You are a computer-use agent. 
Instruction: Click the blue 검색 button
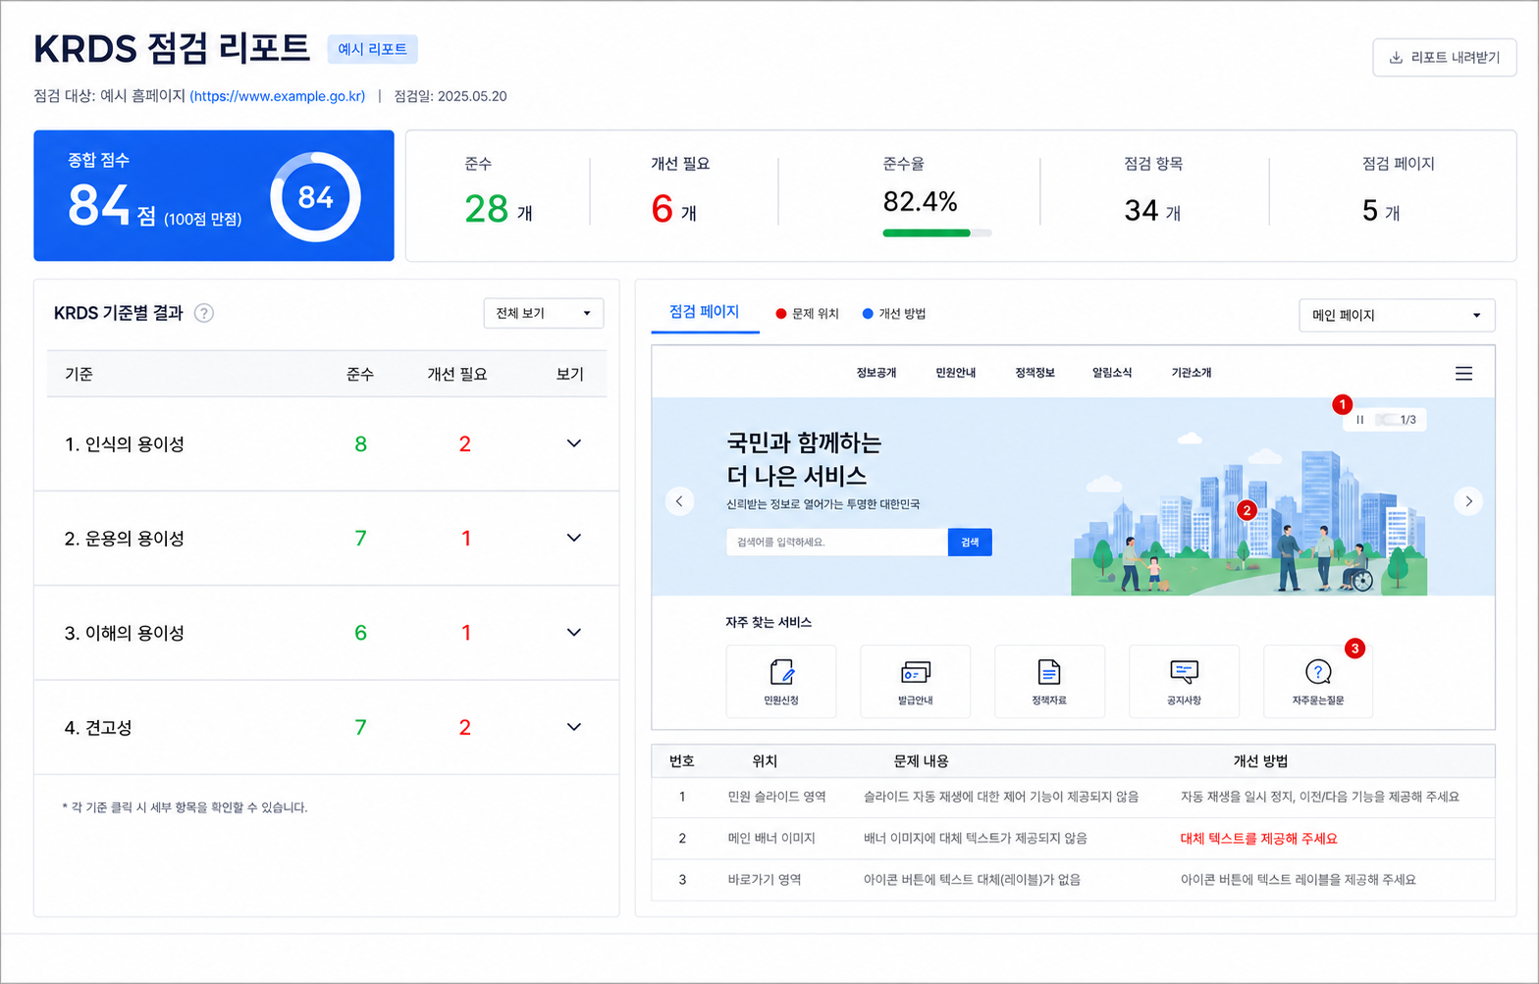(970, 543)
